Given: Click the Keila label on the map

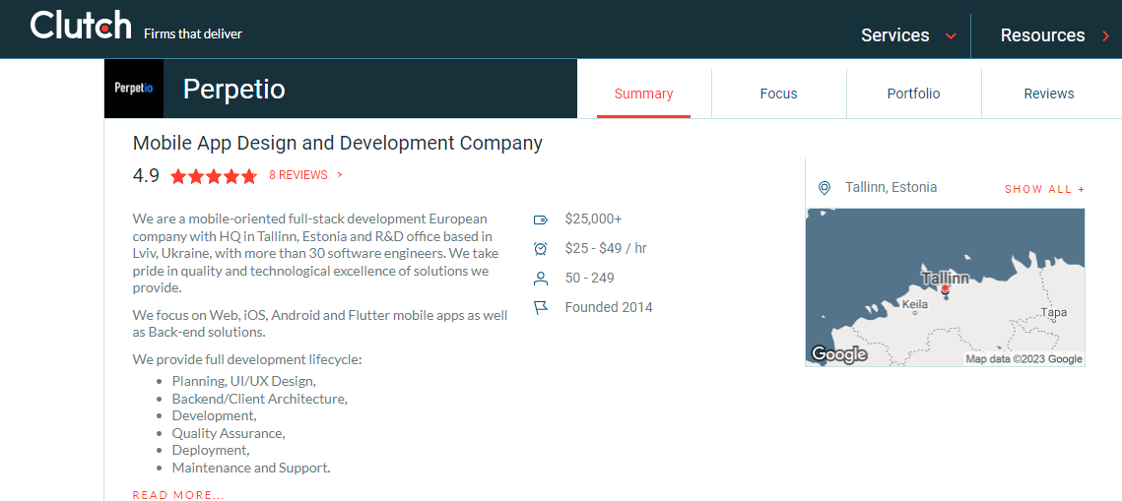Looking at the screenshot, I should (x=915, y=304).
